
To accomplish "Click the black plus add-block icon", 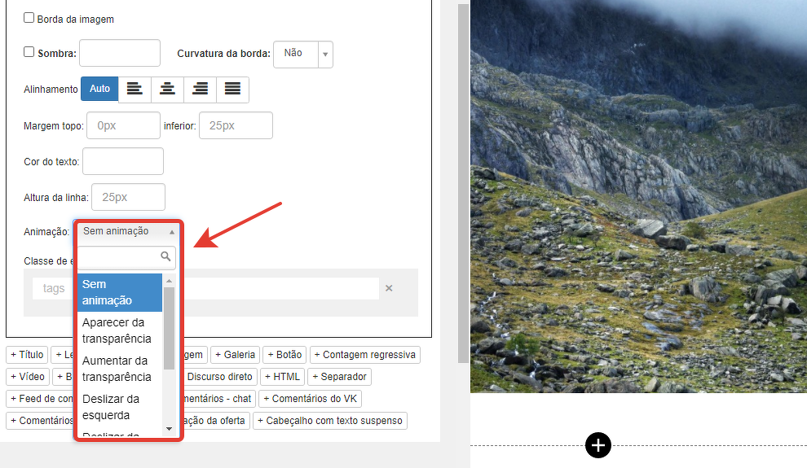I will (x=598, y=445).
